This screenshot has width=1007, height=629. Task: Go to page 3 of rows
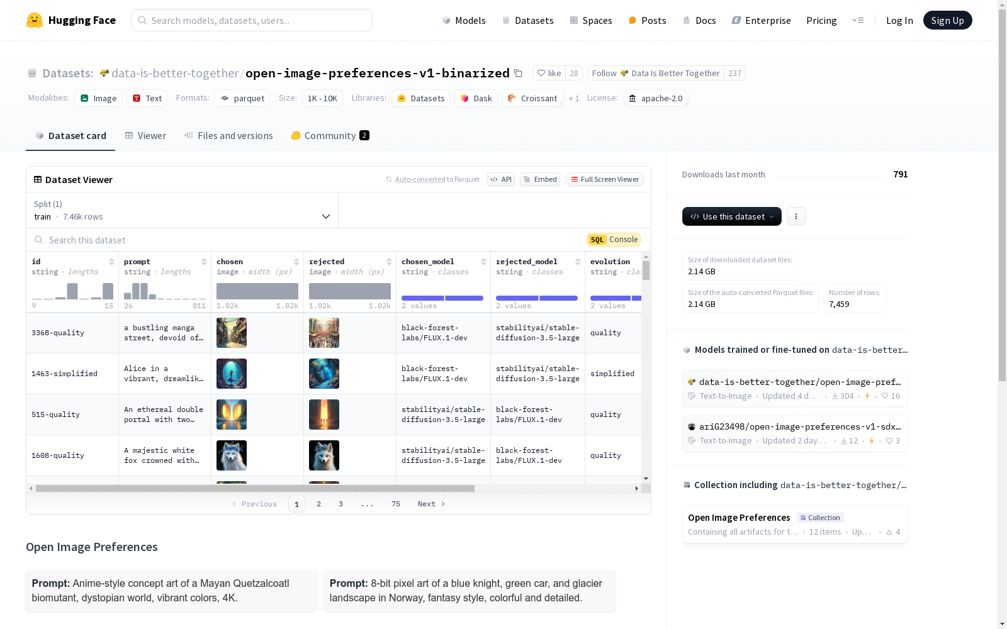(340, 504)
